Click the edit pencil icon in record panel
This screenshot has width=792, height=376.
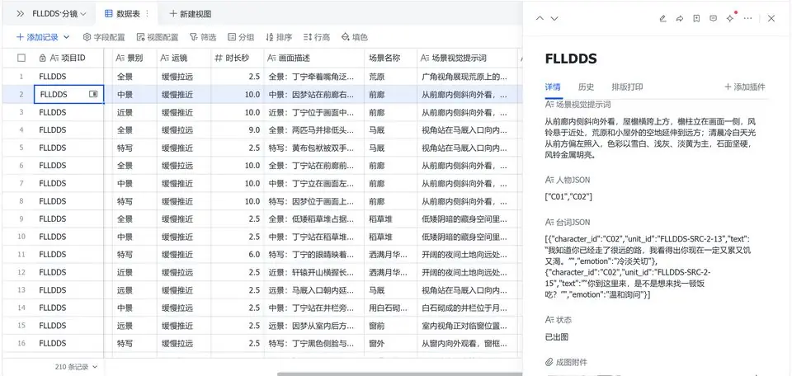(663, 18)
